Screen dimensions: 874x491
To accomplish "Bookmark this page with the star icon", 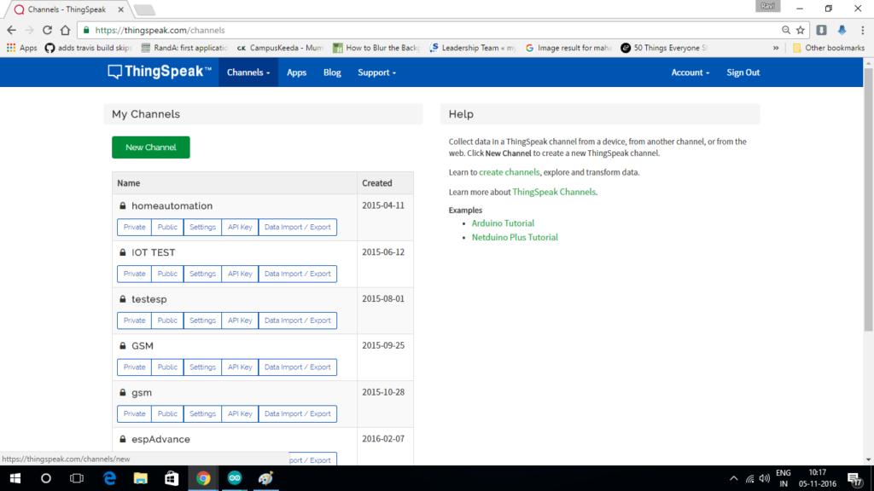I will pyautogui.click(x=801, y=30).
